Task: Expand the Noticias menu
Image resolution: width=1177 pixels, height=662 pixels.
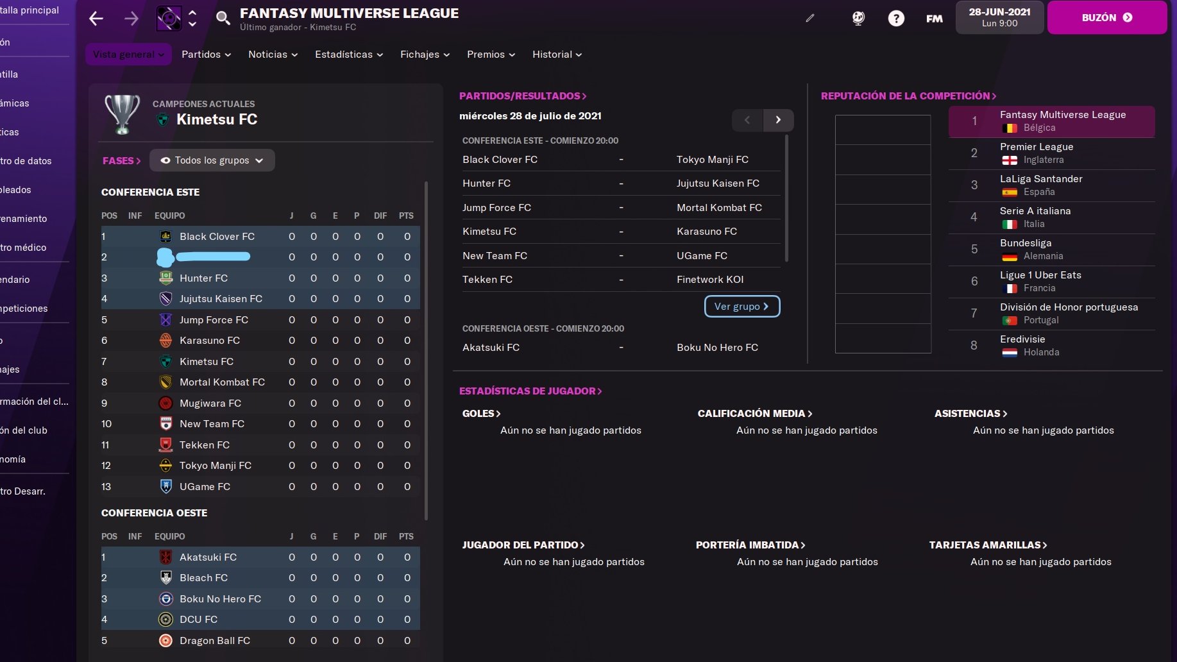Action: [x=273, y=55]
